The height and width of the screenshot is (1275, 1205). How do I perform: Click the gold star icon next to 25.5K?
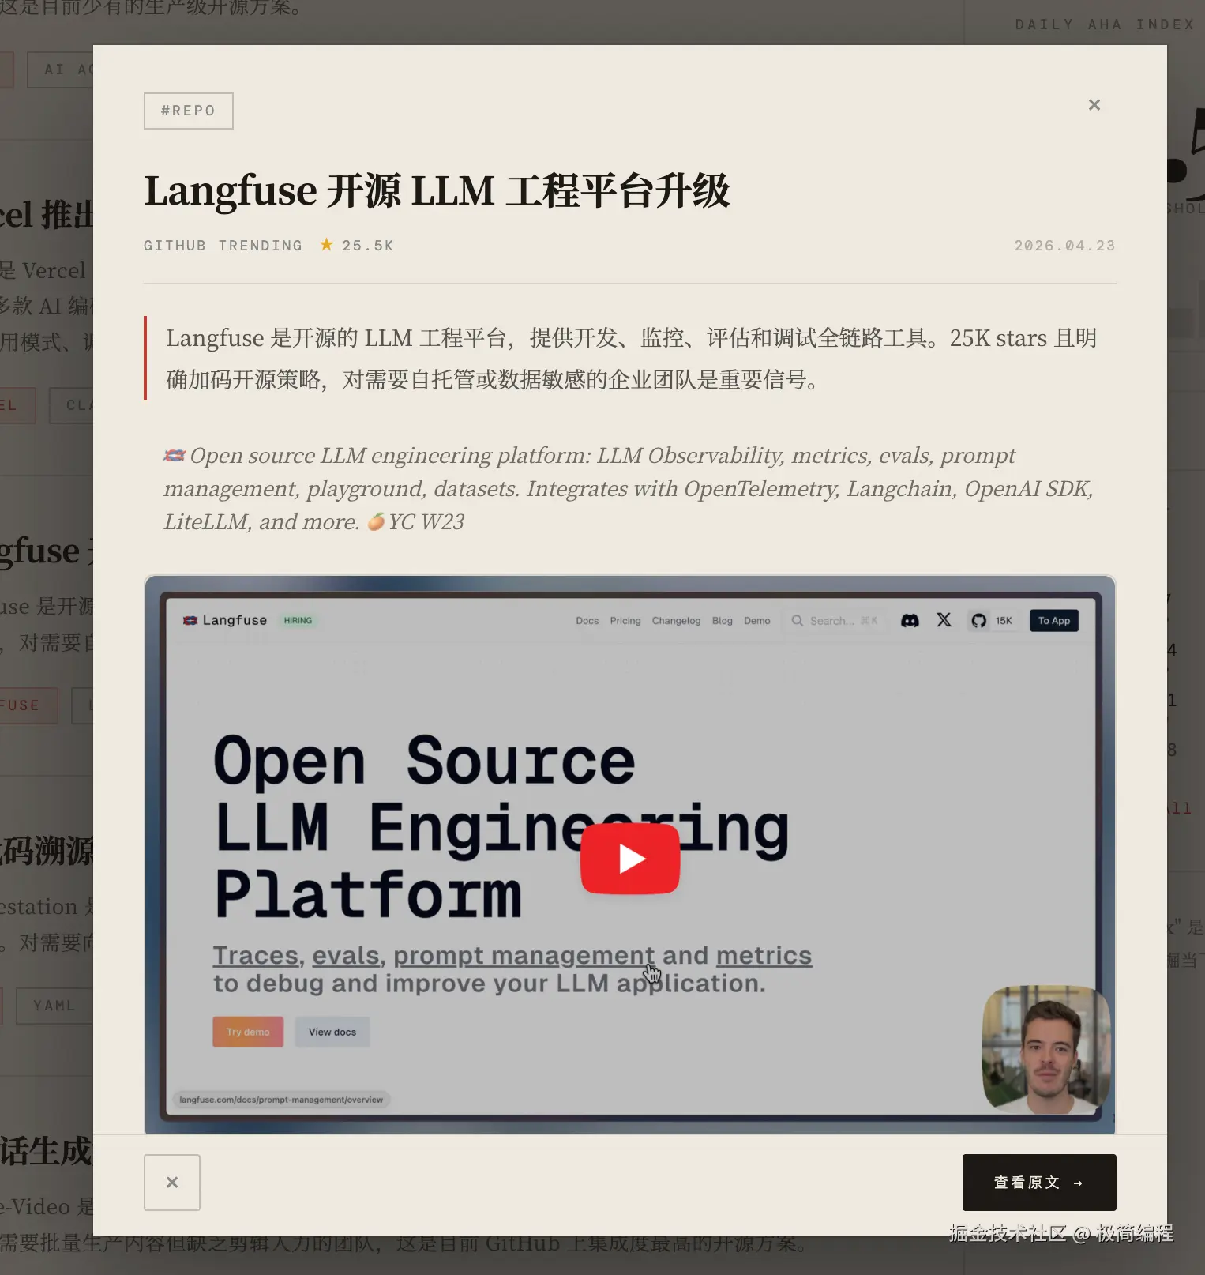326,245
